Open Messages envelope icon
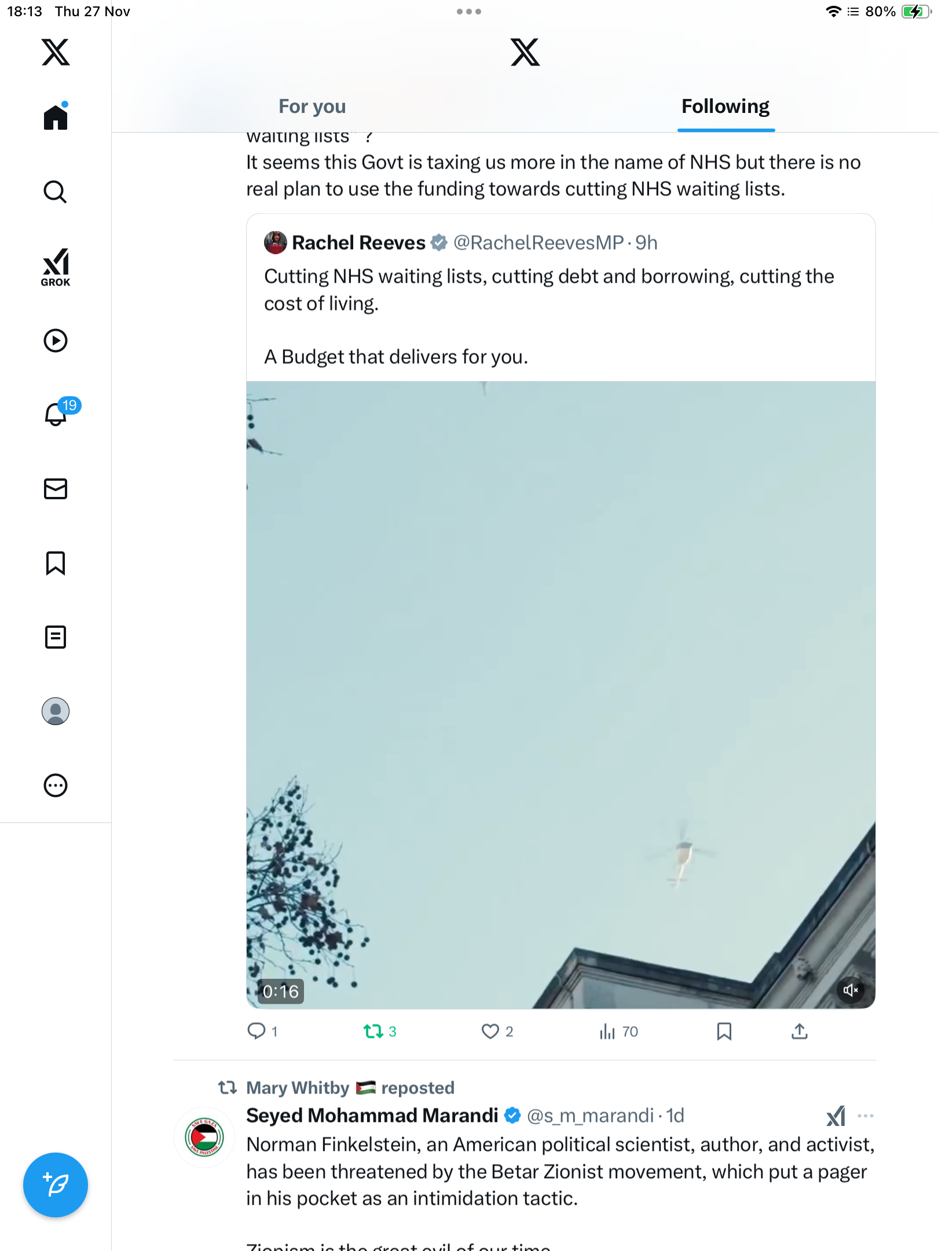The width and height of the screenshot is (938, 1251). click(x=56, y=489)
